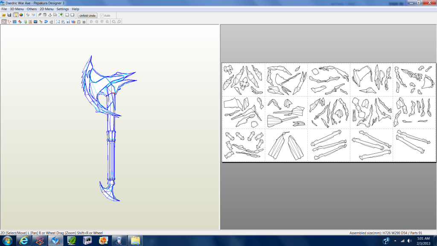Click the align top toolbar icon
Screen dimensions: 437x246
tap(102, 22)
